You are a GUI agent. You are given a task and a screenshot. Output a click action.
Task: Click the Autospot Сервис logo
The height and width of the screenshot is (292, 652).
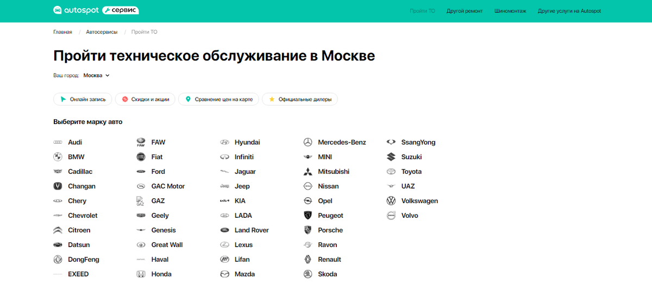click(96, 10)
